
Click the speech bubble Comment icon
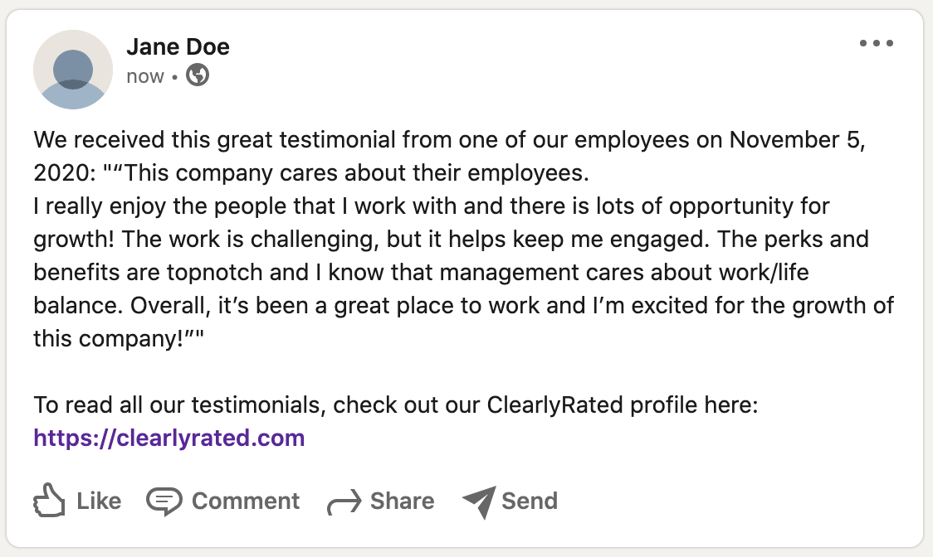[x=164, y=501]
